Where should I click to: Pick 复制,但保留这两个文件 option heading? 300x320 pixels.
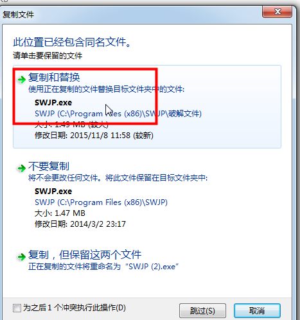point(85,254)
